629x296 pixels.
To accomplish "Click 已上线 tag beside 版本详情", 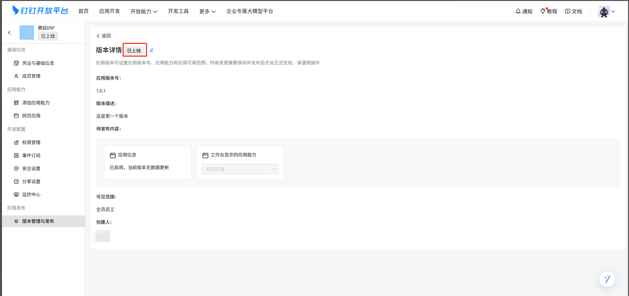I will pos(134,50).
